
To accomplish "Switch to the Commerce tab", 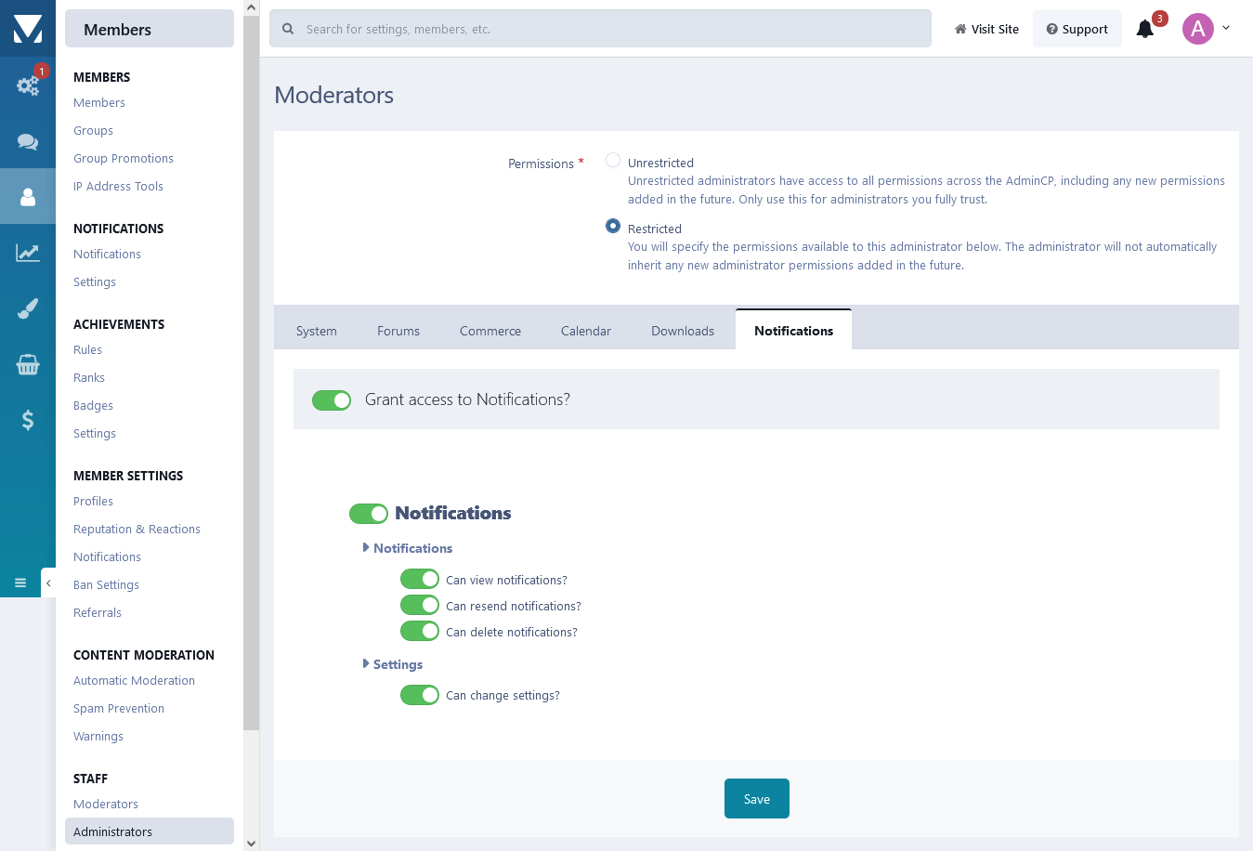I will 490,331.
